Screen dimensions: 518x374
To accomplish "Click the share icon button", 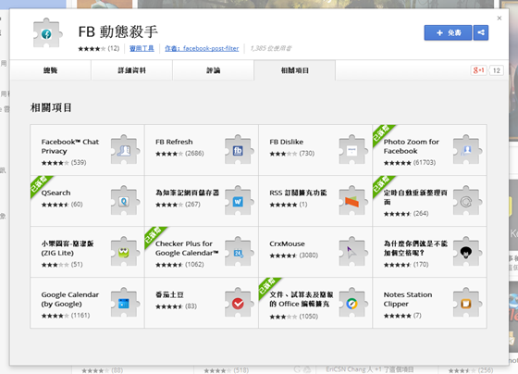I will click(481, 32).
